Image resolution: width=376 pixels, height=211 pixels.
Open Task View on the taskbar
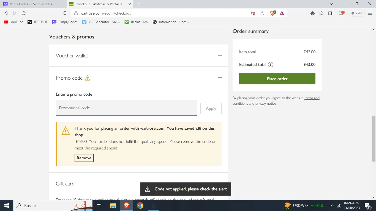click(x=99, y=206)
